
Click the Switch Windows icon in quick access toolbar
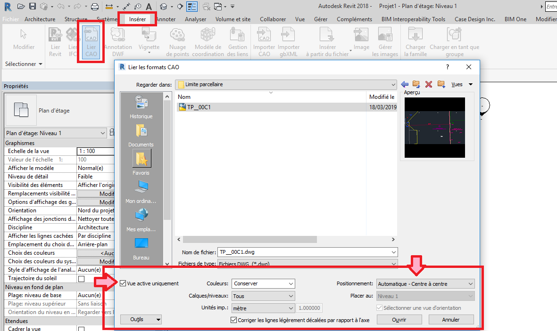click(218, 7)
